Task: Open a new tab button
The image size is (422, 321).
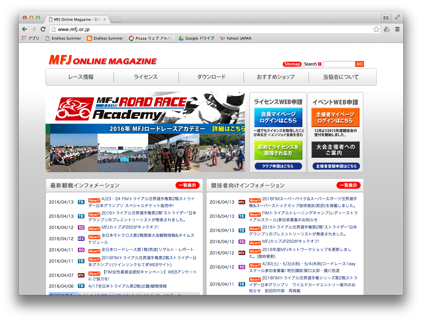Action: pos(115,19)
